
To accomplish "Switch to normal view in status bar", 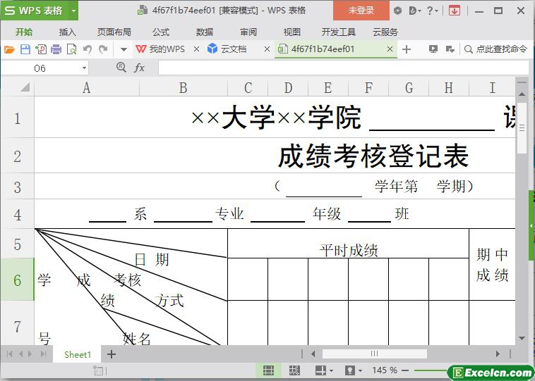I will tap(269, 370).
